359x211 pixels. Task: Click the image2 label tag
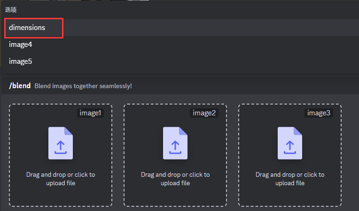point(204,113)
